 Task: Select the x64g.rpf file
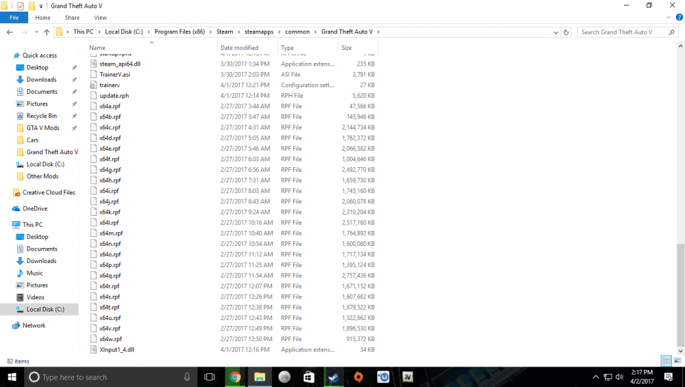point(110,170)
